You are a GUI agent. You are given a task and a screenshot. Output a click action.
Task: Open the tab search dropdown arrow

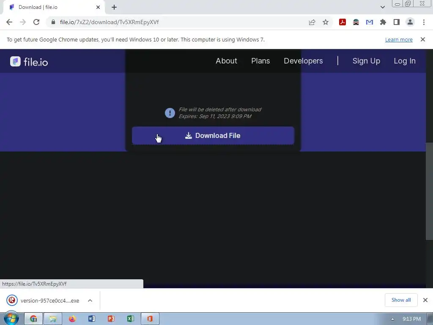382,7
